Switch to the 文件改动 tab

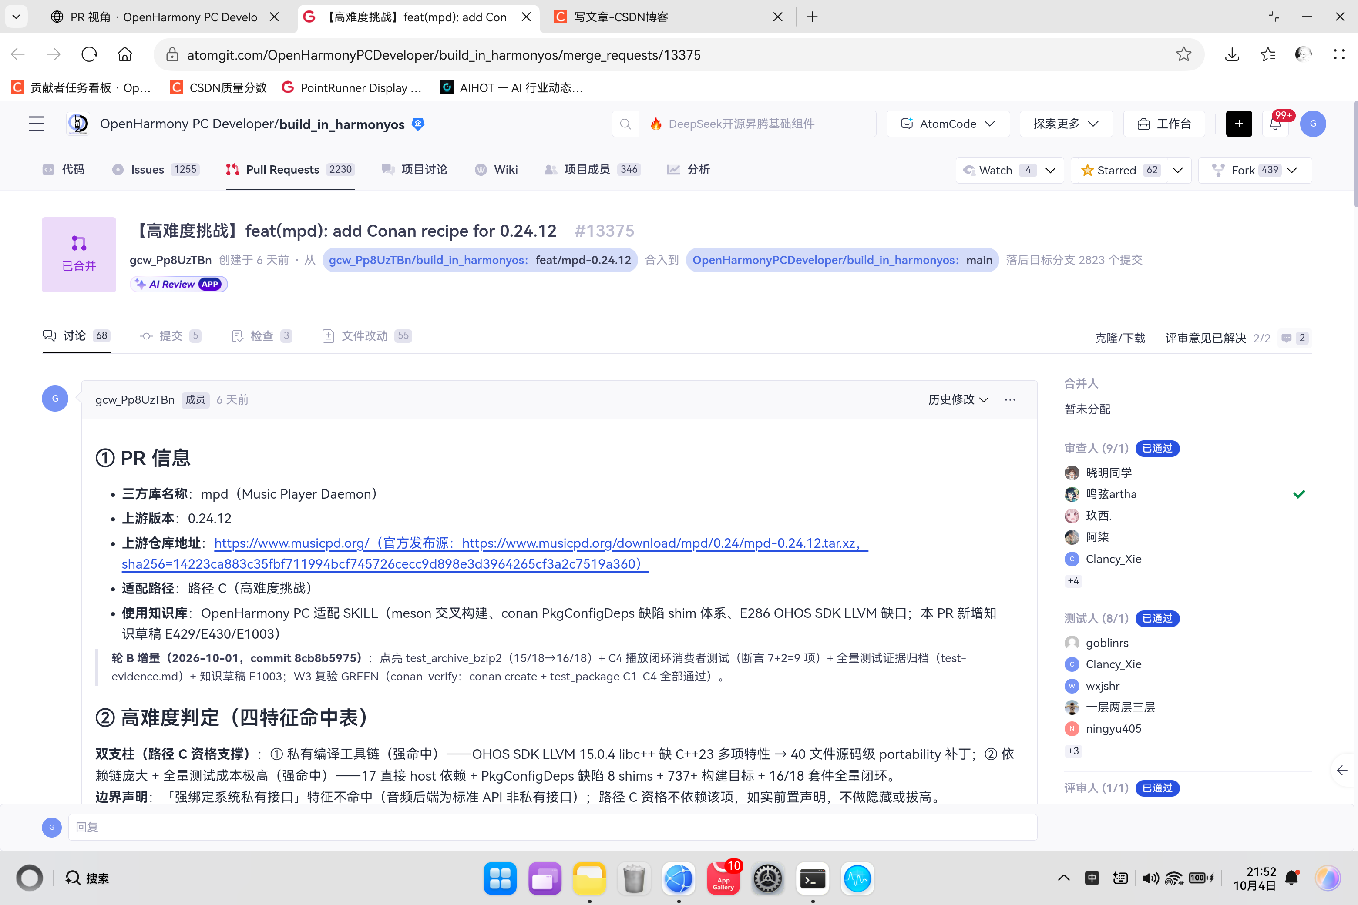click(x=366, y=336)
